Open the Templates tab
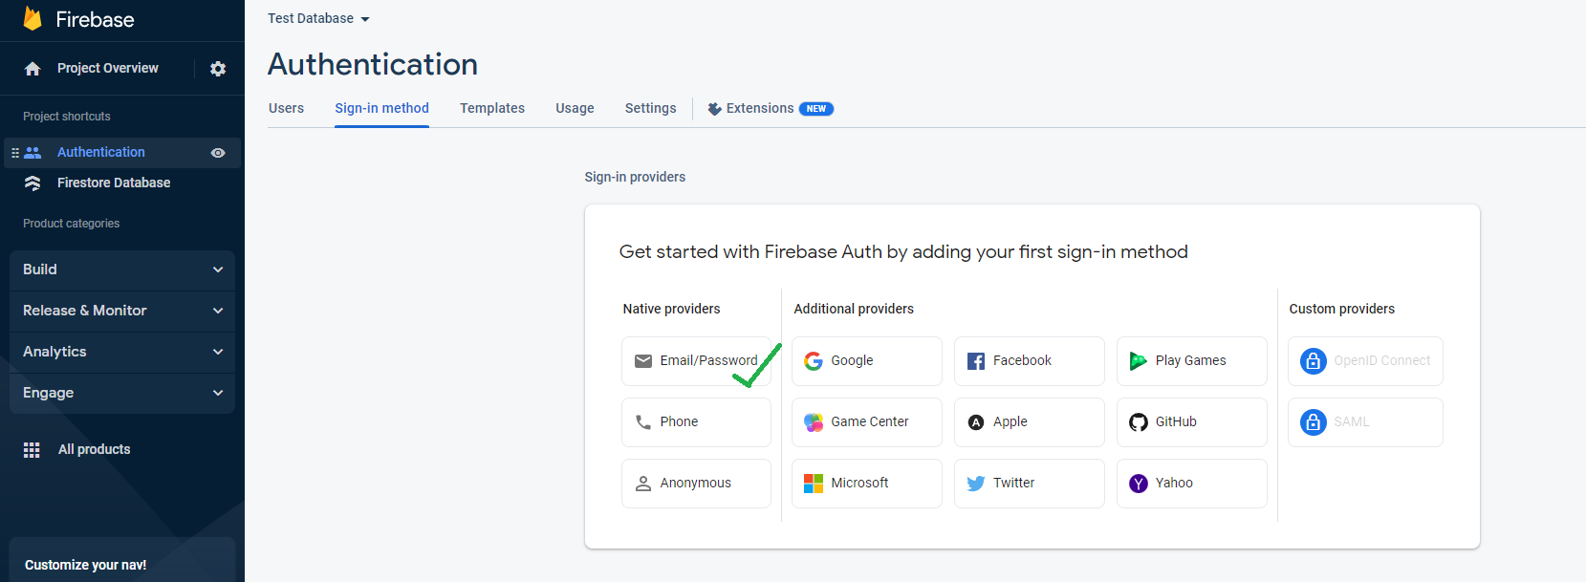This screenshot has width=1586, height=582. (x=492, y=108)
